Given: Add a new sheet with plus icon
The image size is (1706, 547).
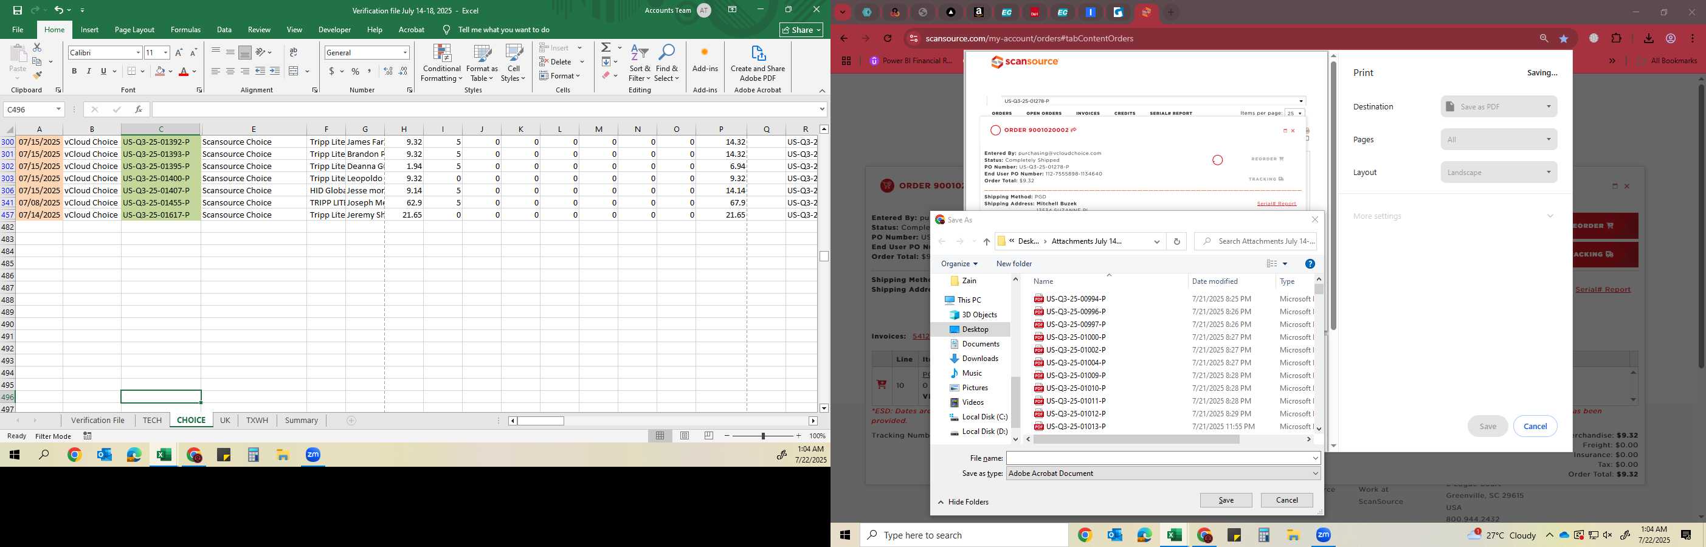Looking at the screenshot, I should click(351, 421).
